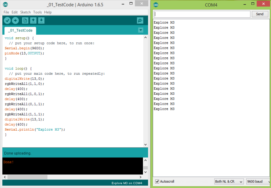
Task: Open the Sketch menu
Action: [x=25, y=12]
